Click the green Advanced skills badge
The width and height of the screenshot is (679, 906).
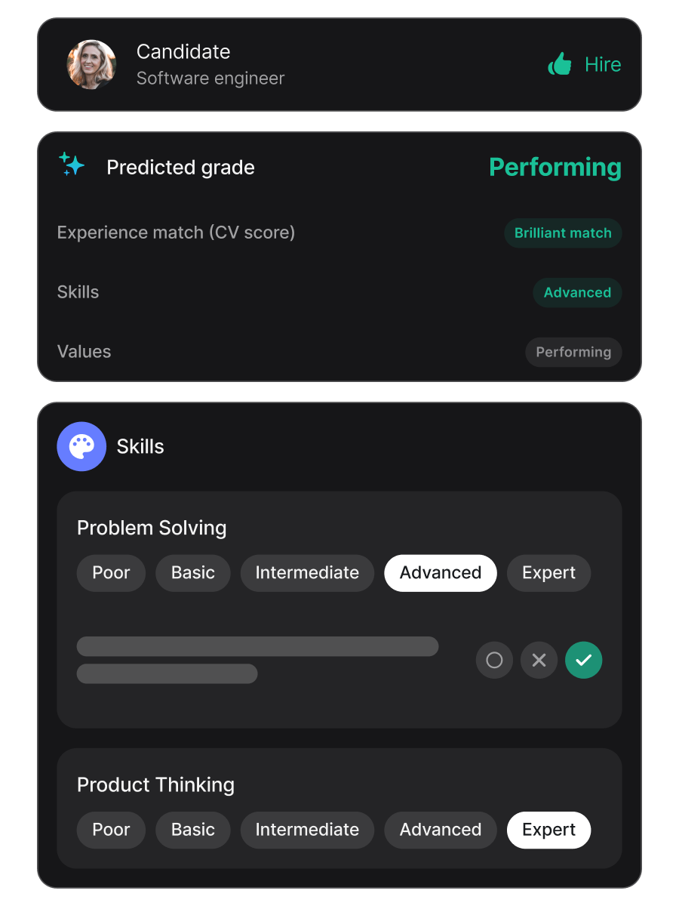[577, 293]
